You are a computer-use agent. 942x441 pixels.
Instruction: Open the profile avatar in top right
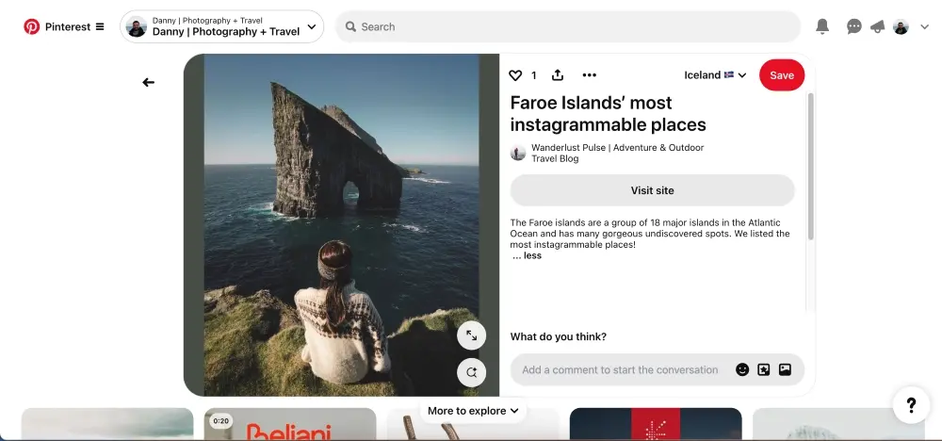(x=901, y=26)
